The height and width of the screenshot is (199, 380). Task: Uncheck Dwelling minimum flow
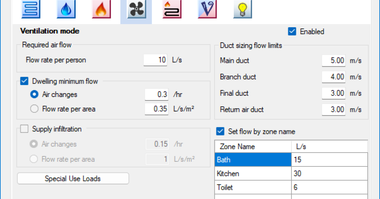pos(24,81)
